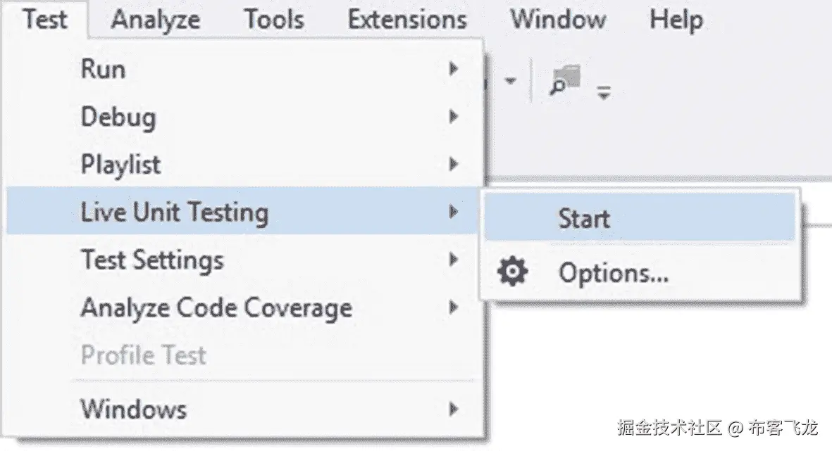Expand the Run submenu arrow
832x451 pixels.
pyautogui.click(x=454, y=69)
